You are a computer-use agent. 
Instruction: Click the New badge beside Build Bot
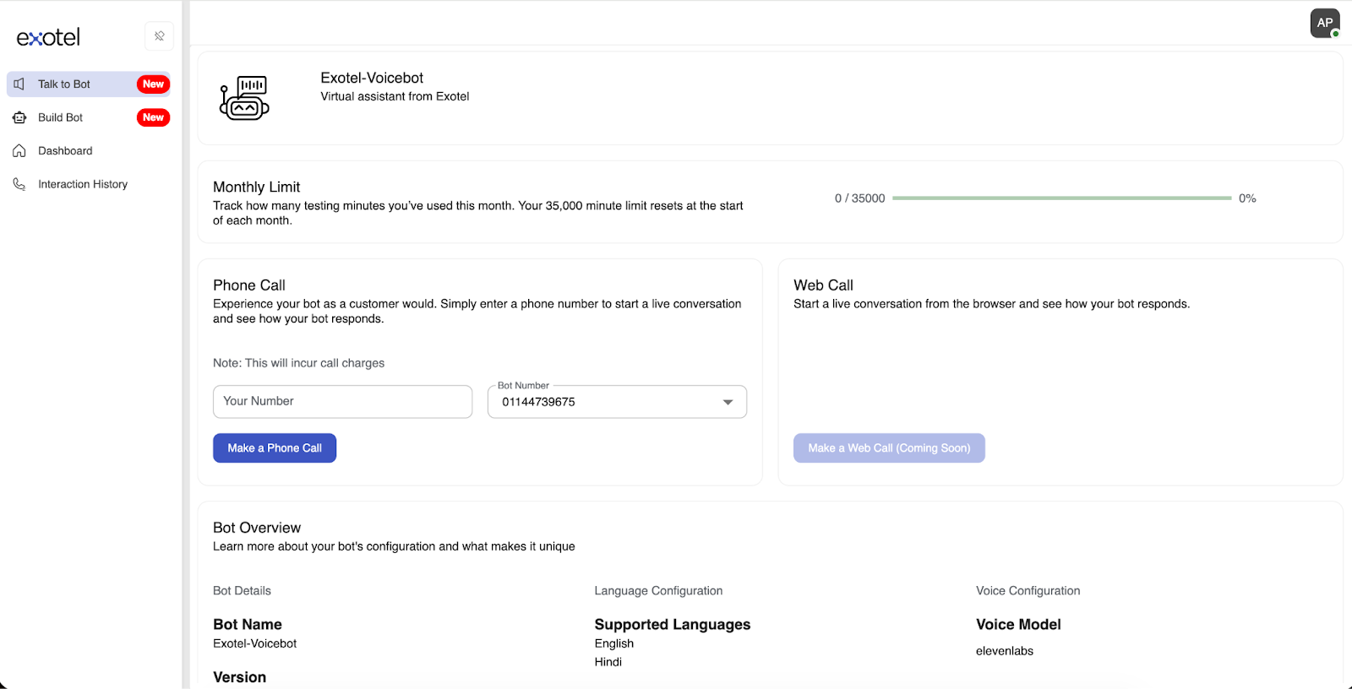(x=153, y=117)
